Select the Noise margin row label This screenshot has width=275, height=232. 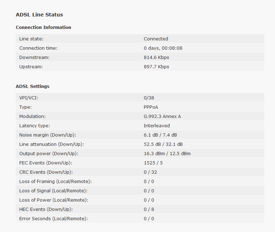(x=48, y=135)
